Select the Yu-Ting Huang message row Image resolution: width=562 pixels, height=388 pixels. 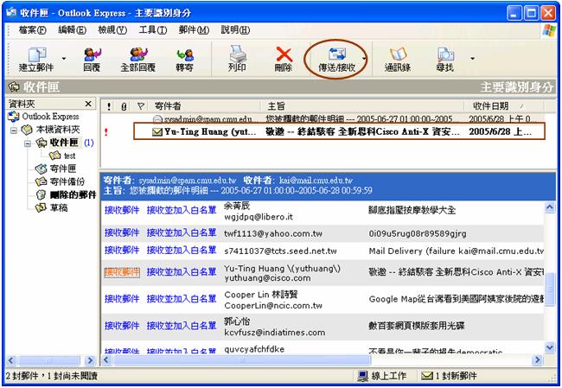pyautogui.click(x=323, y=131)
